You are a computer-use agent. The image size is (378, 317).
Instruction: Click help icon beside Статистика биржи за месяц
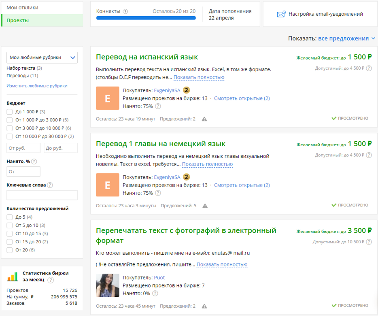(x=51, y=280)
